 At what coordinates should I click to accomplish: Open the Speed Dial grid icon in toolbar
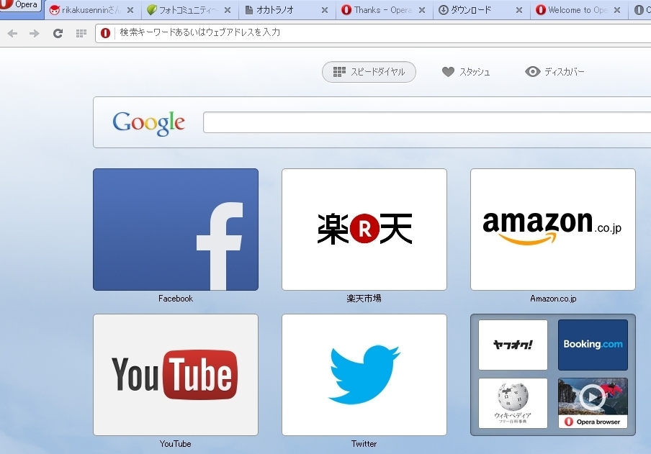tap(81, 33)
